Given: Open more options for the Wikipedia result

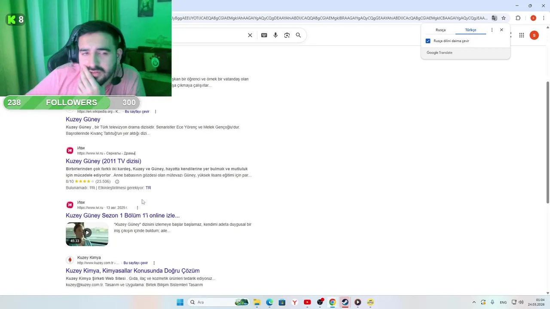Looking at the screenshot, I should click(x=156, y=112).
